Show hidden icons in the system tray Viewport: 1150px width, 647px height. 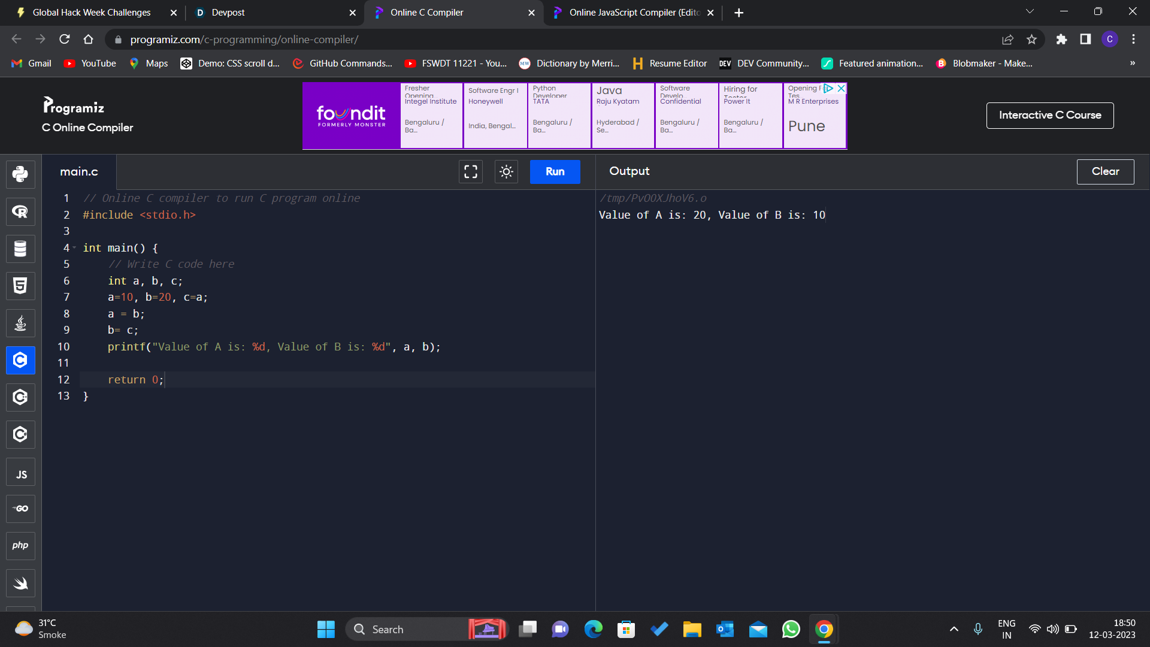pyautogui.click(x=954, y=629)
